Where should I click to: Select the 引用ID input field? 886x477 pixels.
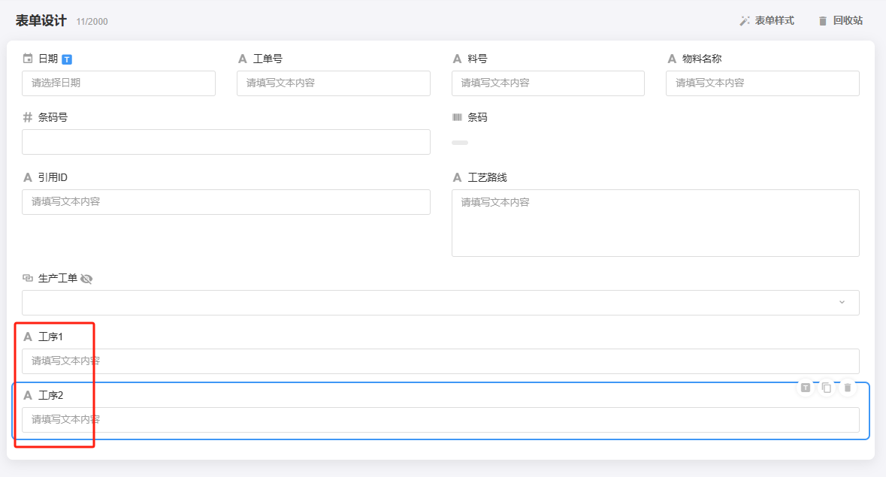click(x=225, y=202)
